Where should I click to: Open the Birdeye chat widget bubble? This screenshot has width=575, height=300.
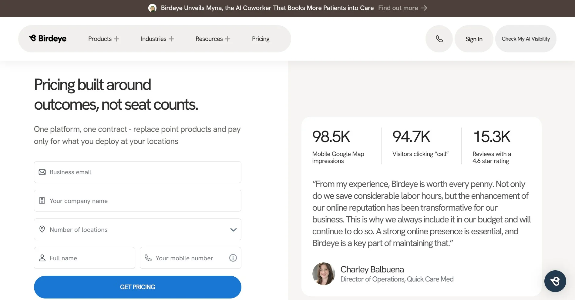[555, 281]
